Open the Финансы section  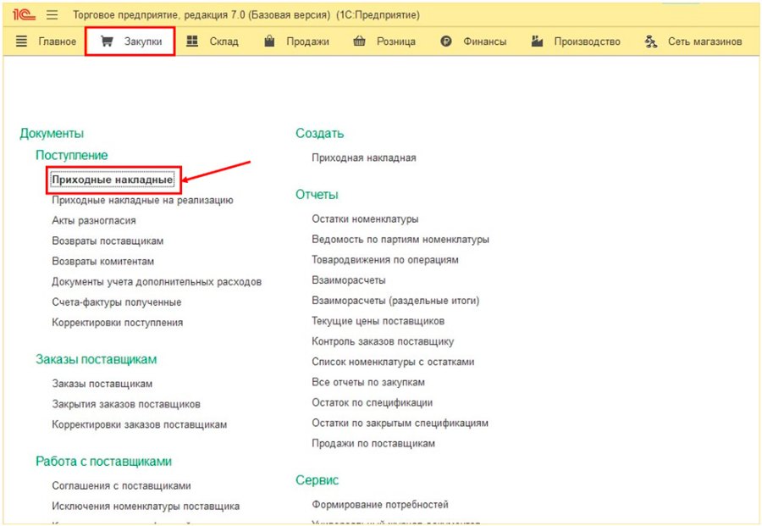[x=484, y=42]
